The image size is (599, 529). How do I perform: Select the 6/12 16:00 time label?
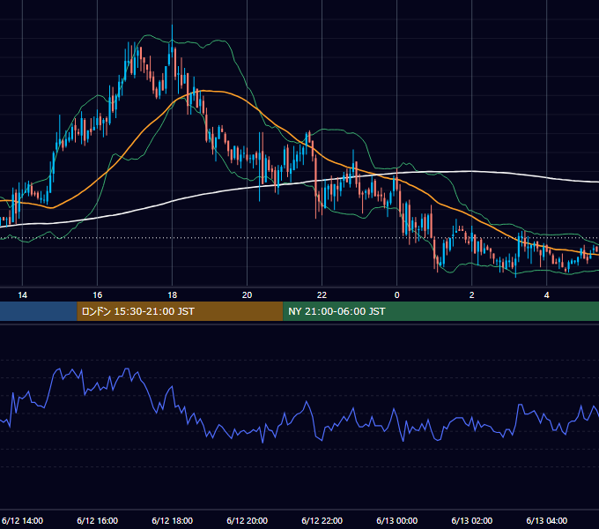tap(98, 520)
